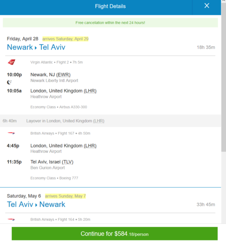Close the Flight Details dialog
Screen dimensions: 226x241
tap(207, 6)
